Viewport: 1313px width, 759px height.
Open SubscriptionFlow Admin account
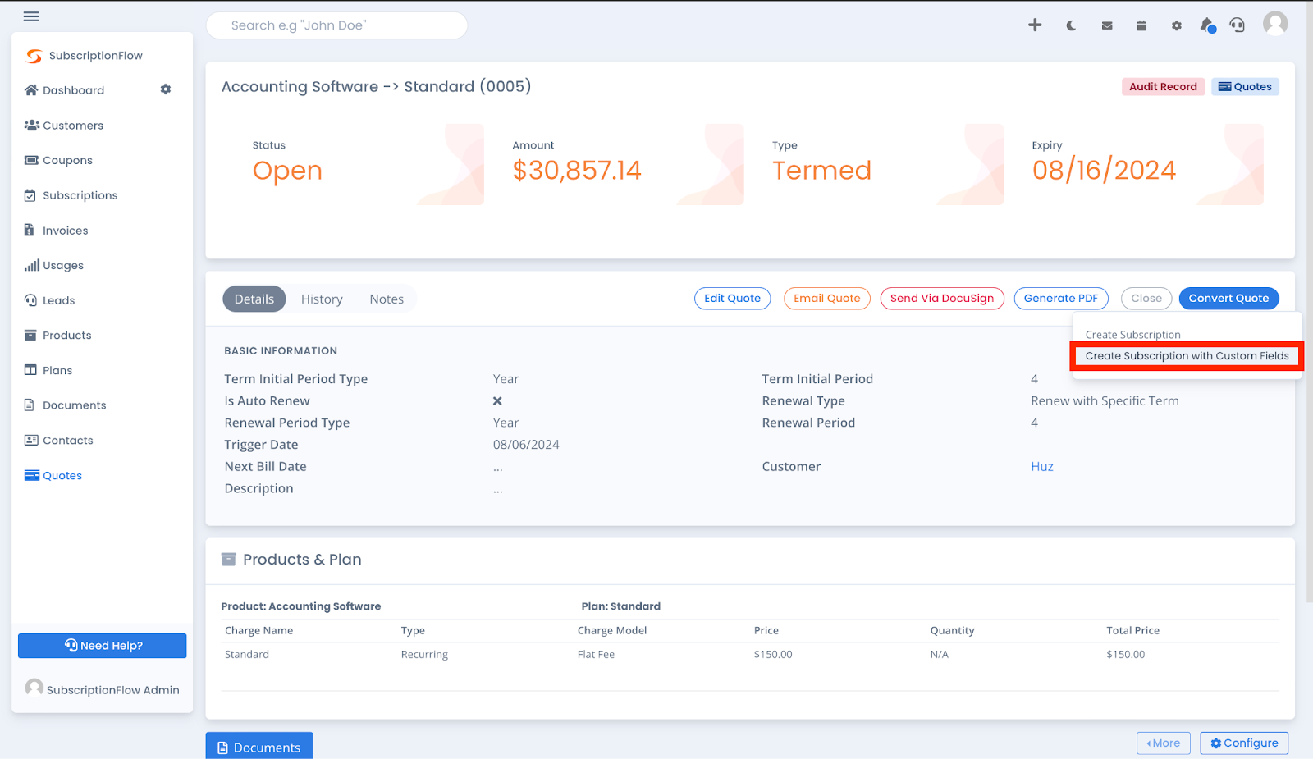pyautogui.click(x=103, y=689)
